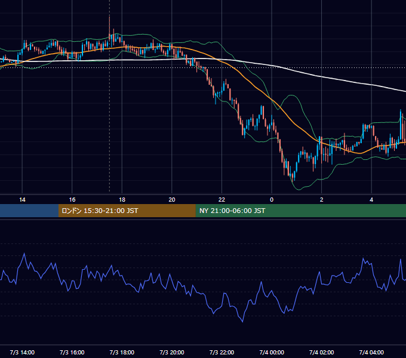
Task: Click the 7/3 20:00 date label
Action: tap(172, 353)
